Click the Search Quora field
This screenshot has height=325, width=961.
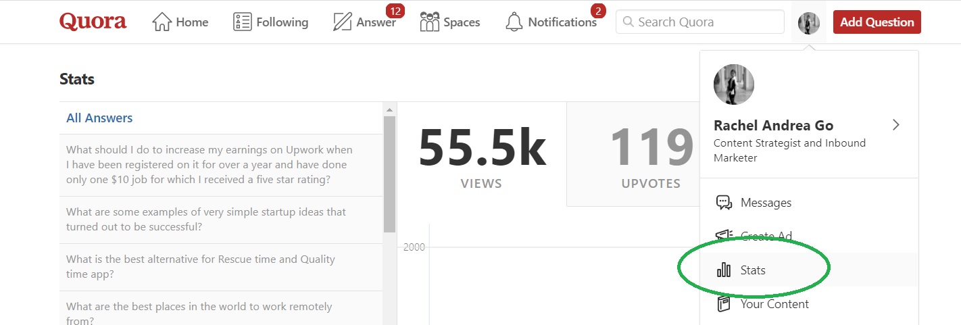tap(700, 22)
